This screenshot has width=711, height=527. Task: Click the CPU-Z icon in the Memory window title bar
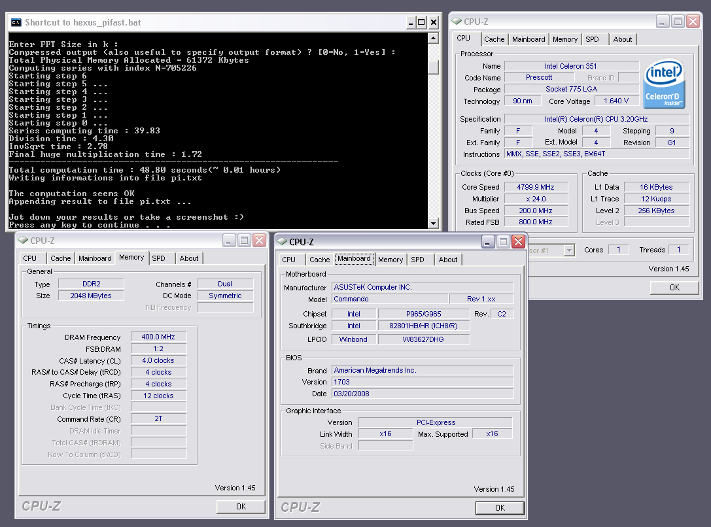23,240
